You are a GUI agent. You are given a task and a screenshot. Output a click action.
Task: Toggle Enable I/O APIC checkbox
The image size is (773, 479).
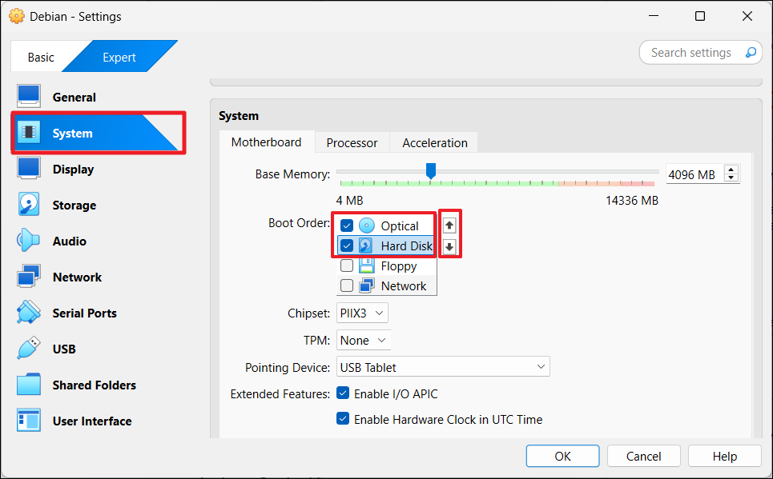(343, 393)
